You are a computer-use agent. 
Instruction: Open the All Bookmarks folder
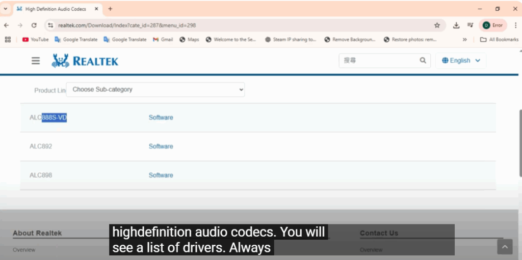click(499, 40)
